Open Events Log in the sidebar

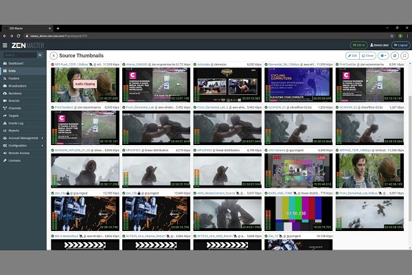(16, 123)
